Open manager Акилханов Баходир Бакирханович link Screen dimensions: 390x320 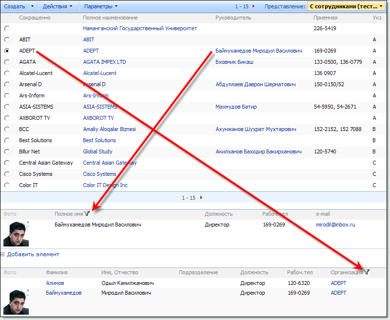pyautogui.click(x=259, y=151)
